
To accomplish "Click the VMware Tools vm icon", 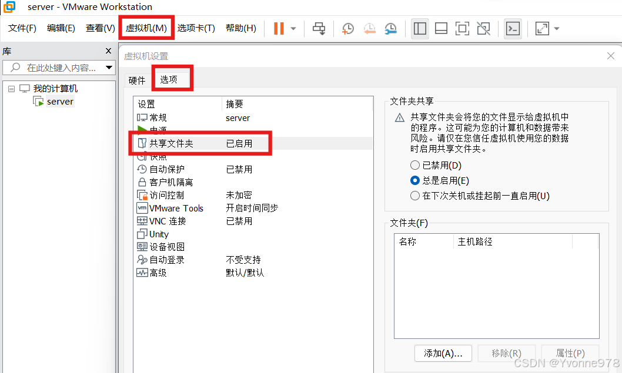I will point(142,208).
